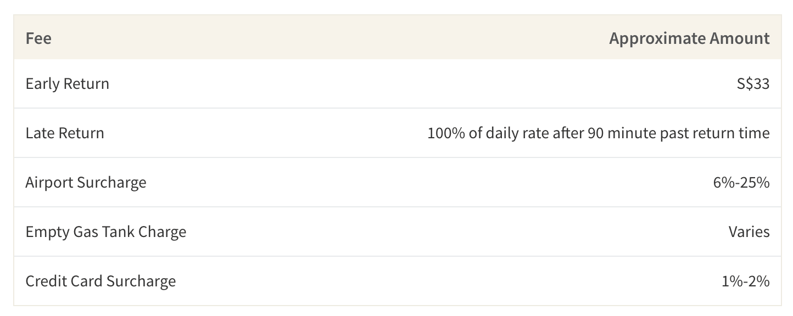Click the Varies amount value
Viewport: 793px width, 316px height.
[749, 232]
